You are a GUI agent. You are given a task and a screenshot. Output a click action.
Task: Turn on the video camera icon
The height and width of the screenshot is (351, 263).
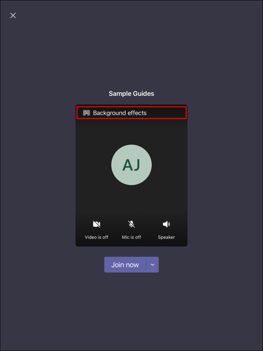(96, 224)
